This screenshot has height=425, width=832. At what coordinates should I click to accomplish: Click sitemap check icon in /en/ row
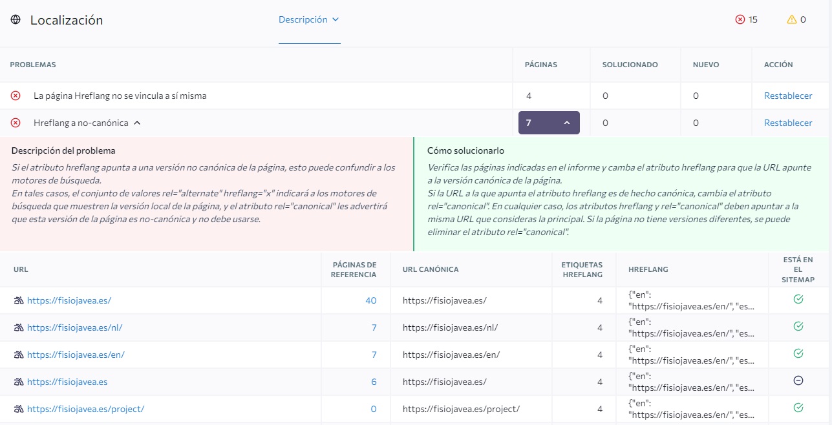[x=798, y=353]
